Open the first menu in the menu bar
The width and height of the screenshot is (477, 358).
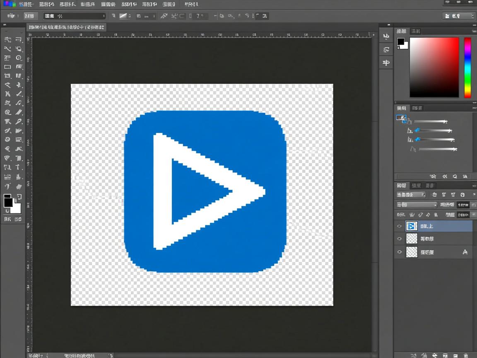pyautogui.click(x=27, y=5)
